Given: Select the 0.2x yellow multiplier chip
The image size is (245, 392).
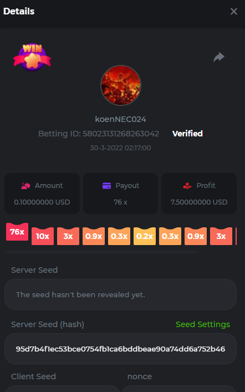Looking at the screenshot, I should 145,236.
